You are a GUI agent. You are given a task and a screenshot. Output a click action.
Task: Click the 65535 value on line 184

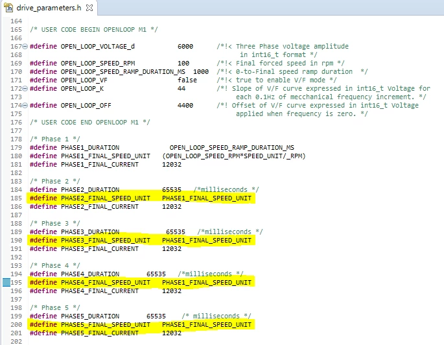pyautogui.click(x=172, y=190)
